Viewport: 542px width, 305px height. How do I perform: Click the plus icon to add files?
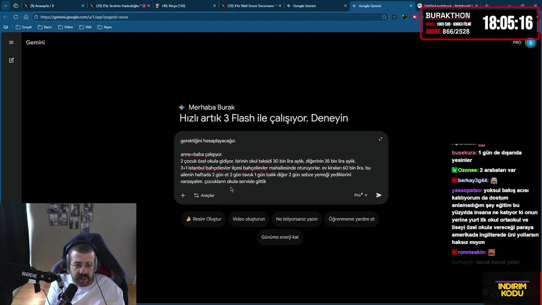point(183,195)
